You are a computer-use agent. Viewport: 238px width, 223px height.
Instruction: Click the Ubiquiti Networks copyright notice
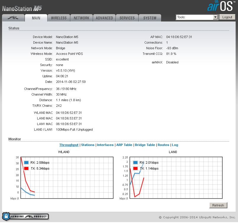197,217
